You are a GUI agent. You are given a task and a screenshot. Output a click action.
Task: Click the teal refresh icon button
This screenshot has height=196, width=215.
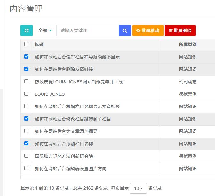tap(27, 31)
